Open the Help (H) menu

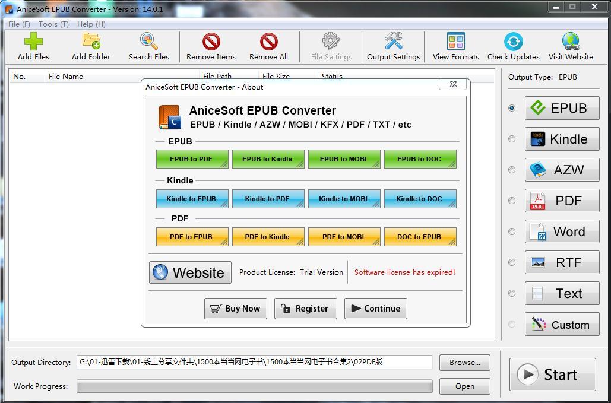pos(91,24)
